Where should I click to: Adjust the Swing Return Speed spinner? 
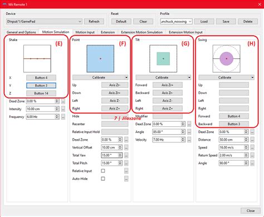coord(246,155)
